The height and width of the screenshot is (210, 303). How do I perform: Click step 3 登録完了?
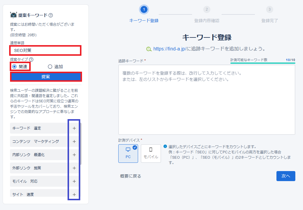coord(270,14)
